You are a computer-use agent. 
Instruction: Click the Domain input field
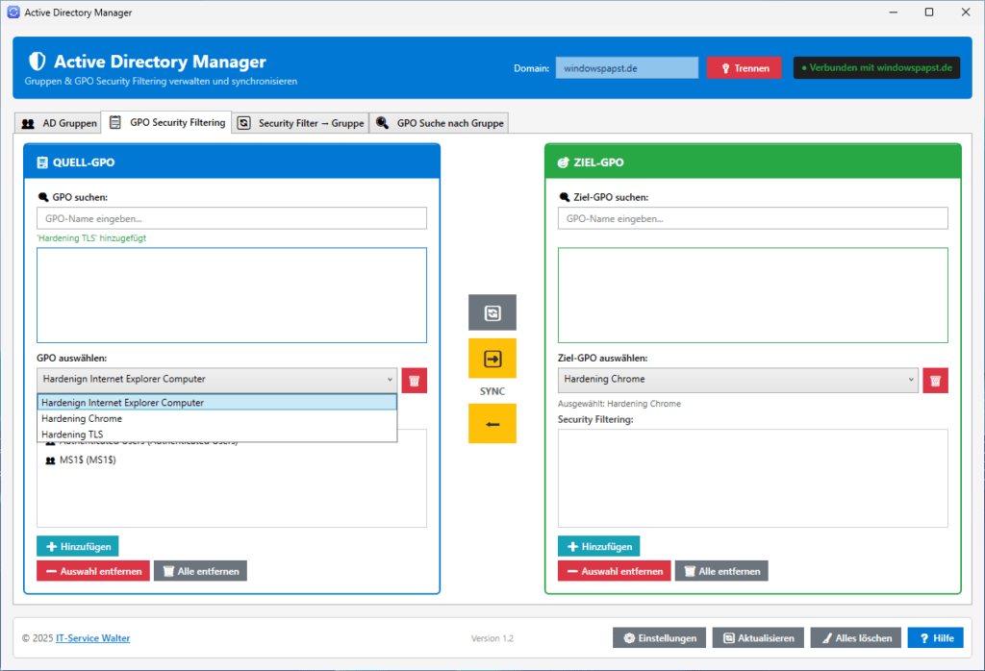tap(626, 68)
